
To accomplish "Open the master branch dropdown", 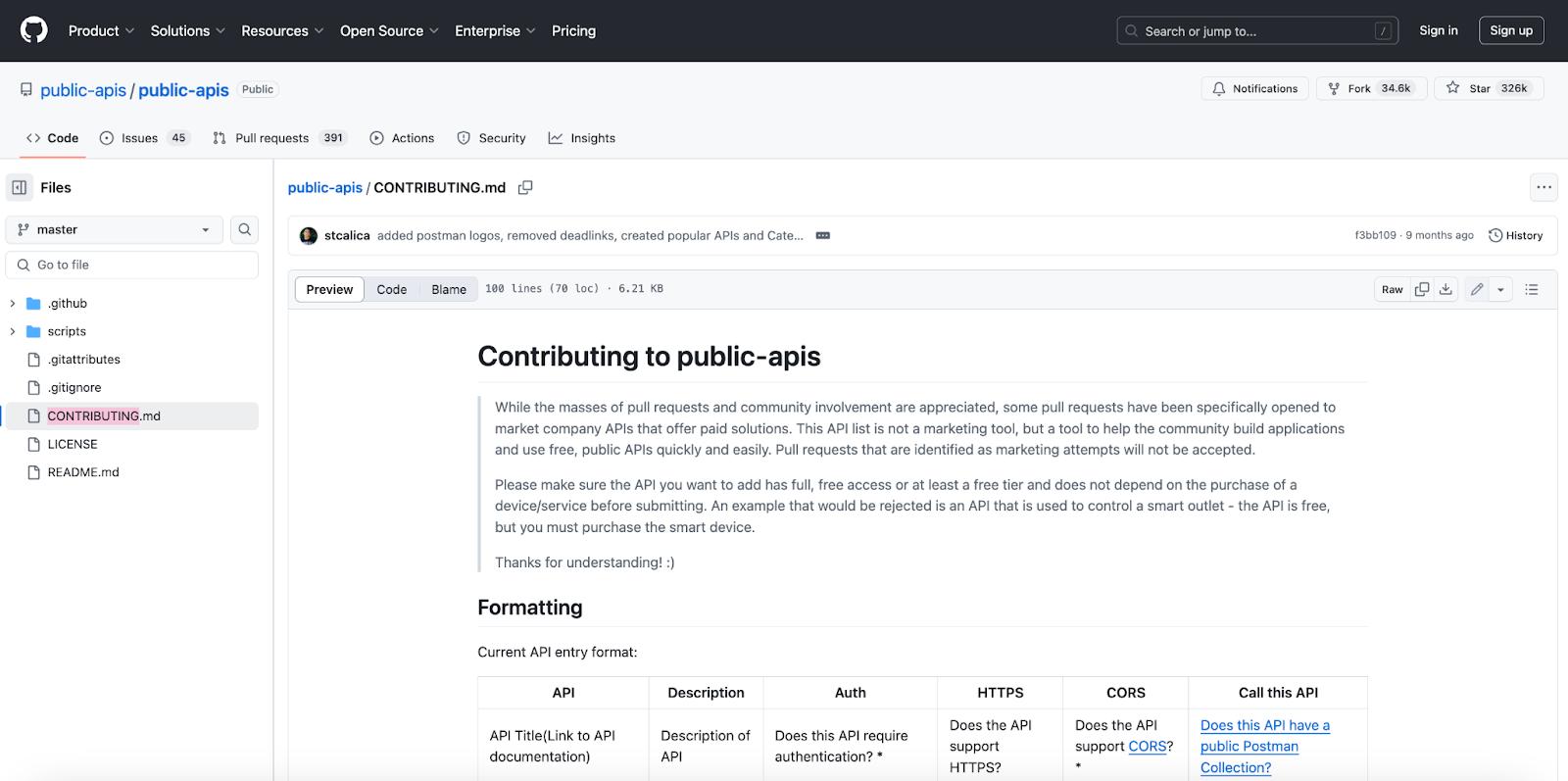I will click(114, 229).
